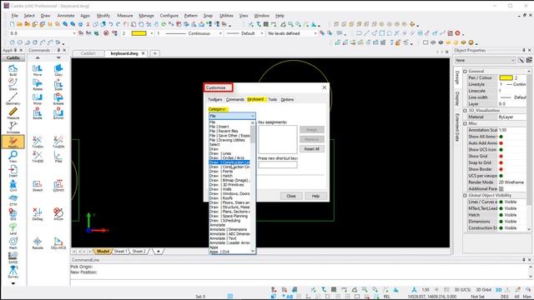534x300 pixels.
Task: Switch to the Toolbars tab in Customize
Action: 215,100
